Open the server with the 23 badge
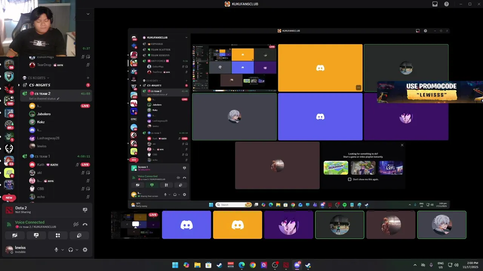The height and width of the screenshot is (271, 483). point(9,161)
